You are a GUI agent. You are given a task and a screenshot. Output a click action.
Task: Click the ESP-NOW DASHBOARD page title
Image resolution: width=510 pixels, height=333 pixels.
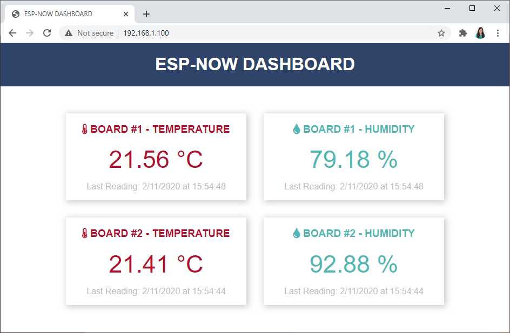coord(255,64)
